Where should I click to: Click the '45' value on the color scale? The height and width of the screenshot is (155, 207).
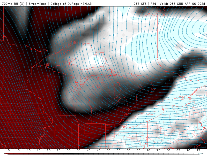(99, 150)
